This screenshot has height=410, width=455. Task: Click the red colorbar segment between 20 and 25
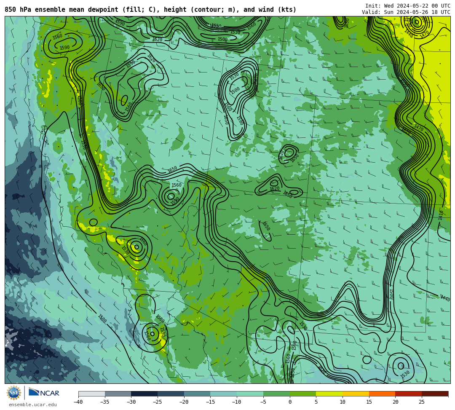(x=409, y=394)
